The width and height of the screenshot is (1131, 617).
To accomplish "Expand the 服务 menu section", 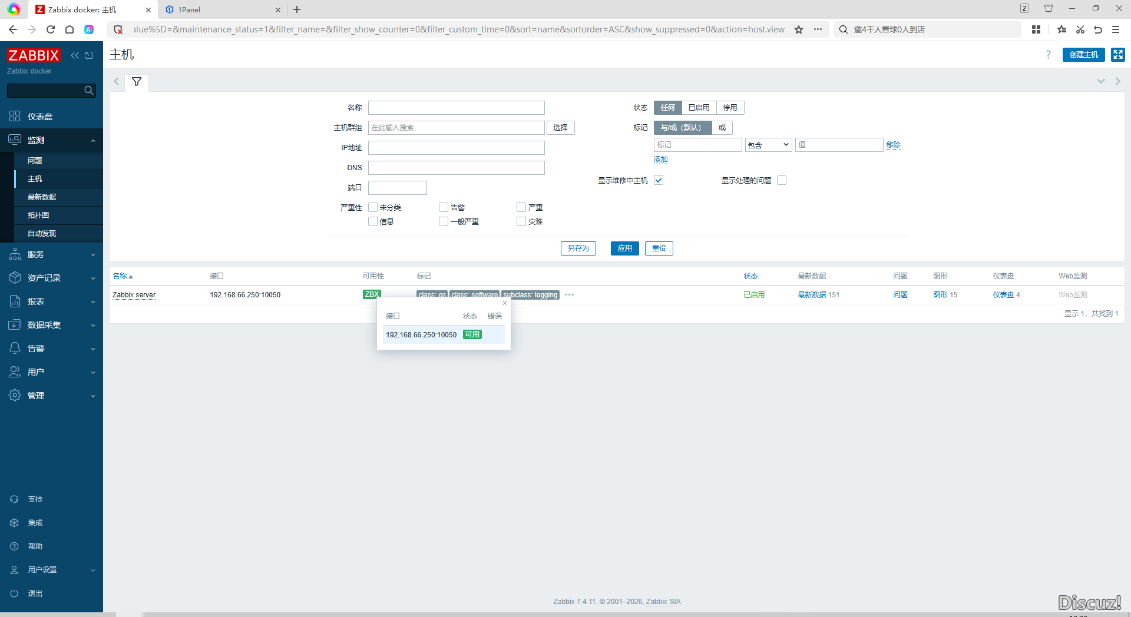I will [x=93, y=255].
